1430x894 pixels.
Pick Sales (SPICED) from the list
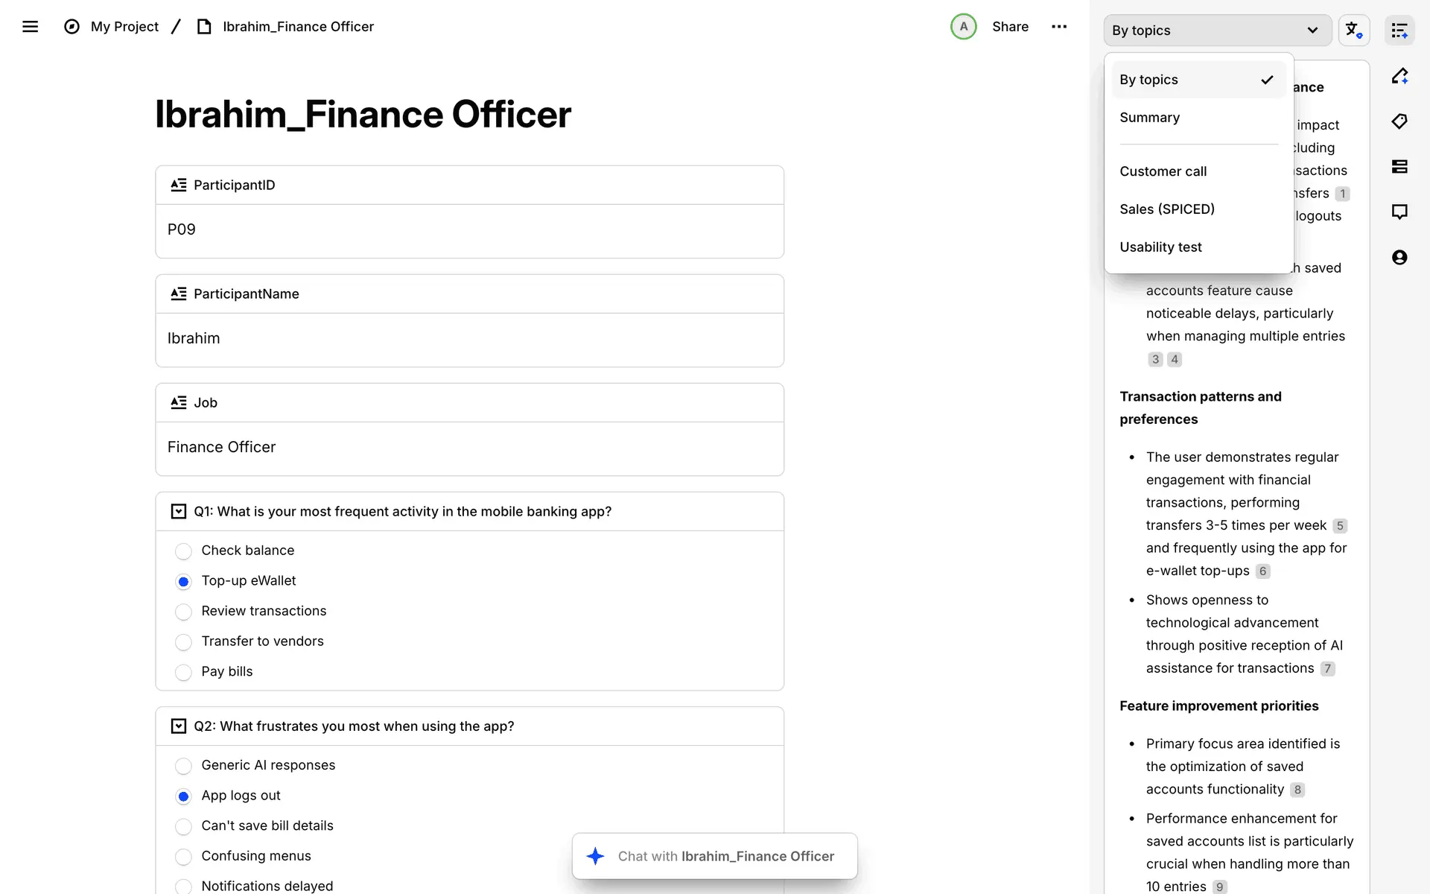tap(1166, 209)
